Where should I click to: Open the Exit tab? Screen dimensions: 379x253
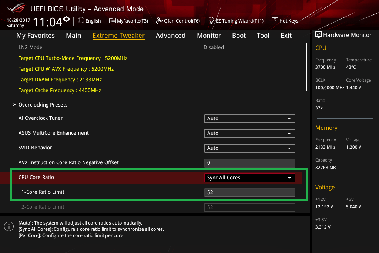(x=286, y=36)
